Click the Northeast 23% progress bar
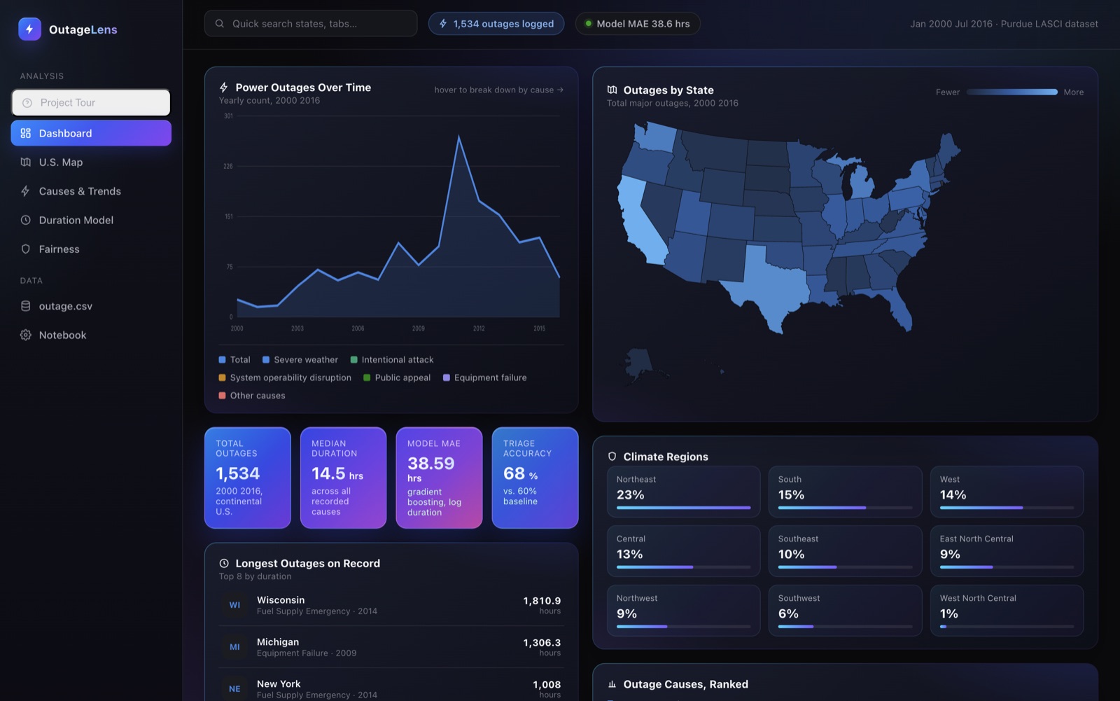The image size is (1120, 701). pos(683,508)
